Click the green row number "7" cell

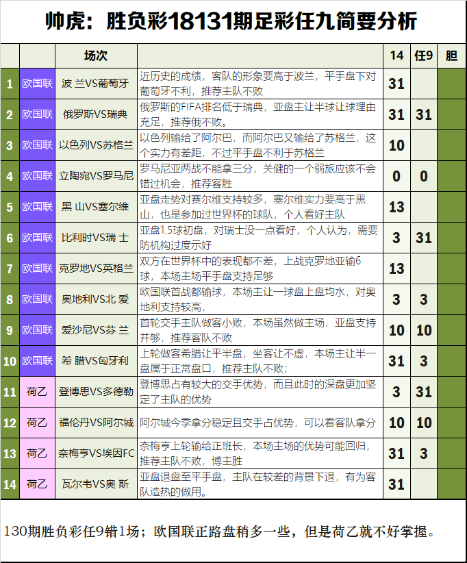[x=10, y=268]
